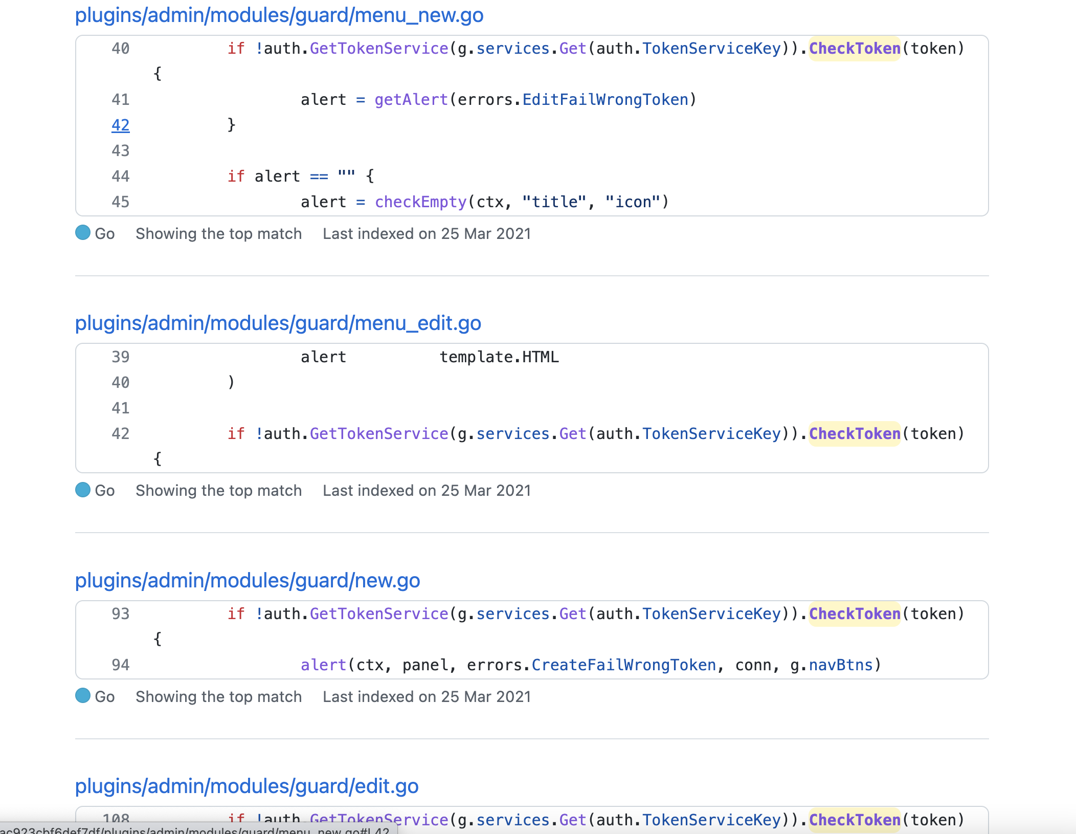
Task: Click CreateFailWrongToken in new.go line 94
Action: tap(623, 665)
